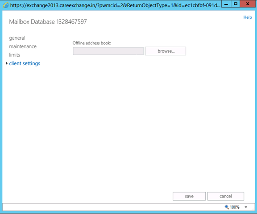
Task: Click the zoom magnifier icon in status bar
Action: click(x=227, y=207)
